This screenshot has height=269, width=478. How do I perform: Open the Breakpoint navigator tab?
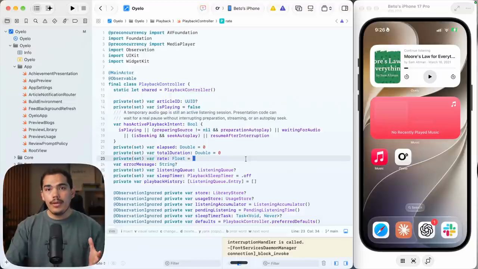click(75, 21)
